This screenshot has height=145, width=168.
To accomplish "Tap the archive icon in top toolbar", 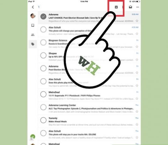I will point(116,7).
